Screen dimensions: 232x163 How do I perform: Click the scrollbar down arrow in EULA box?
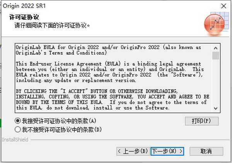click(x=216, y=108)
